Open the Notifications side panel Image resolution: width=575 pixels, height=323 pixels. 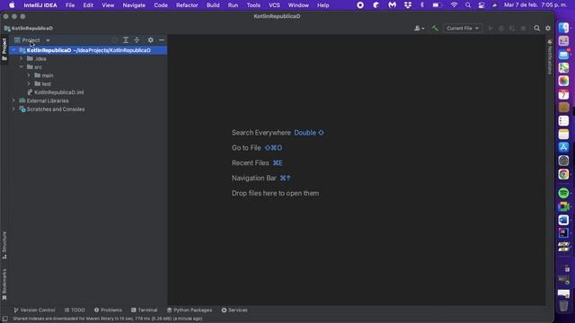click(x=549, y=57)
